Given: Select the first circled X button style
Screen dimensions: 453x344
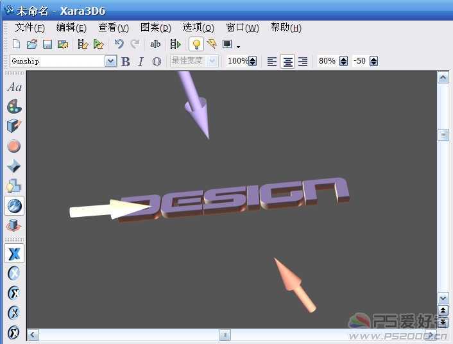Looking at the screenshot, I should [14, 273].
